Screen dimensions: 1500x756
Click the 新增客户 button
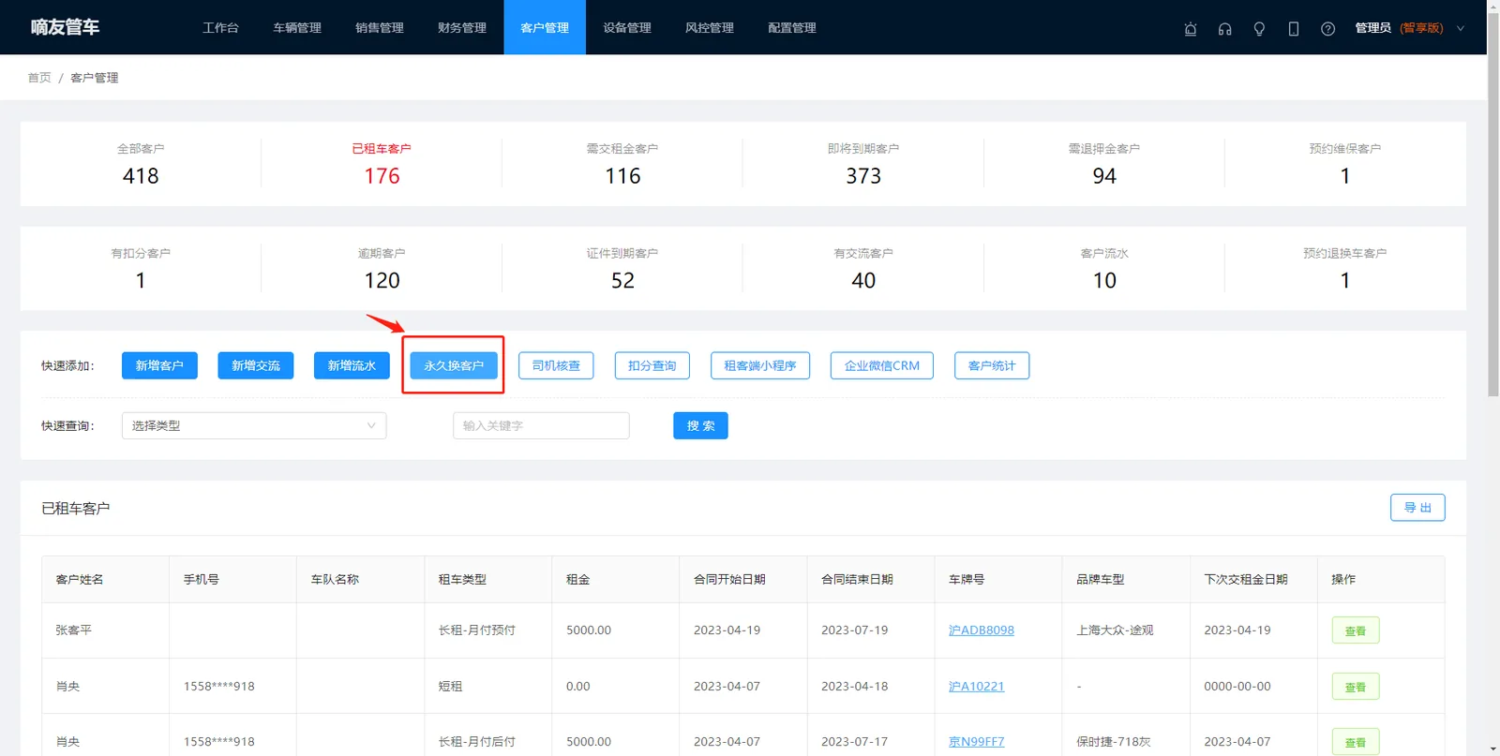tap(159, 365)
